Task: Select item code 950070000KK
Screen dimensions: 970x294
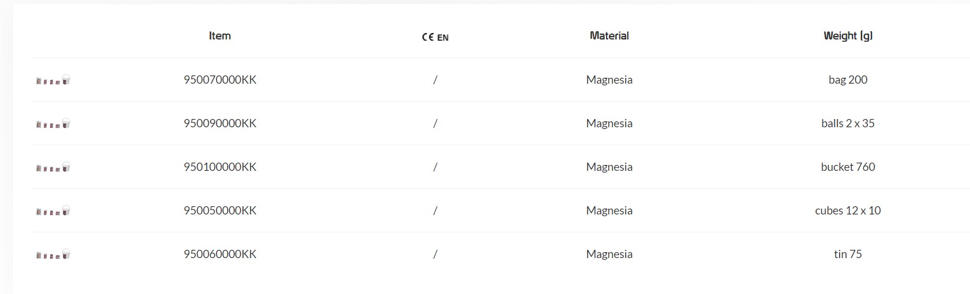Action: pyautogui.click(x=219, y=80)
